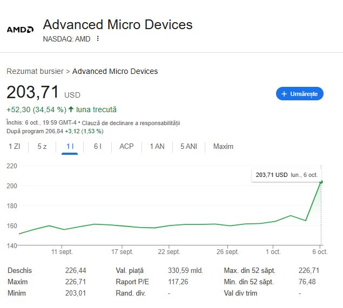343x308 pixels.
Task: Click the Raport P/E value 117,26
Action: click(x=179, y=282)
